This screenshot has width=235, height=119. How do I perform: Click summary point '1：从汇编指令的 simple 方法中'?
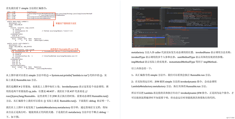171,75
